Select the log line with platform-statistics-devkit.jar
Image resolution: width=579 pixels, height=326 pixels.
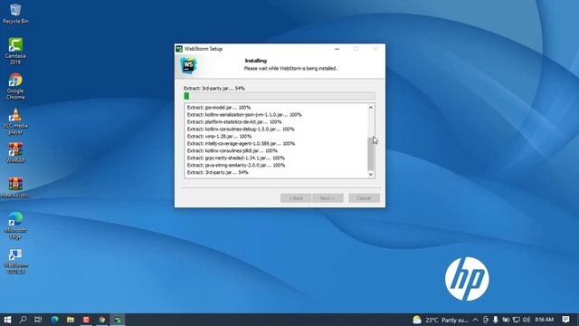[x=234, y=122]
